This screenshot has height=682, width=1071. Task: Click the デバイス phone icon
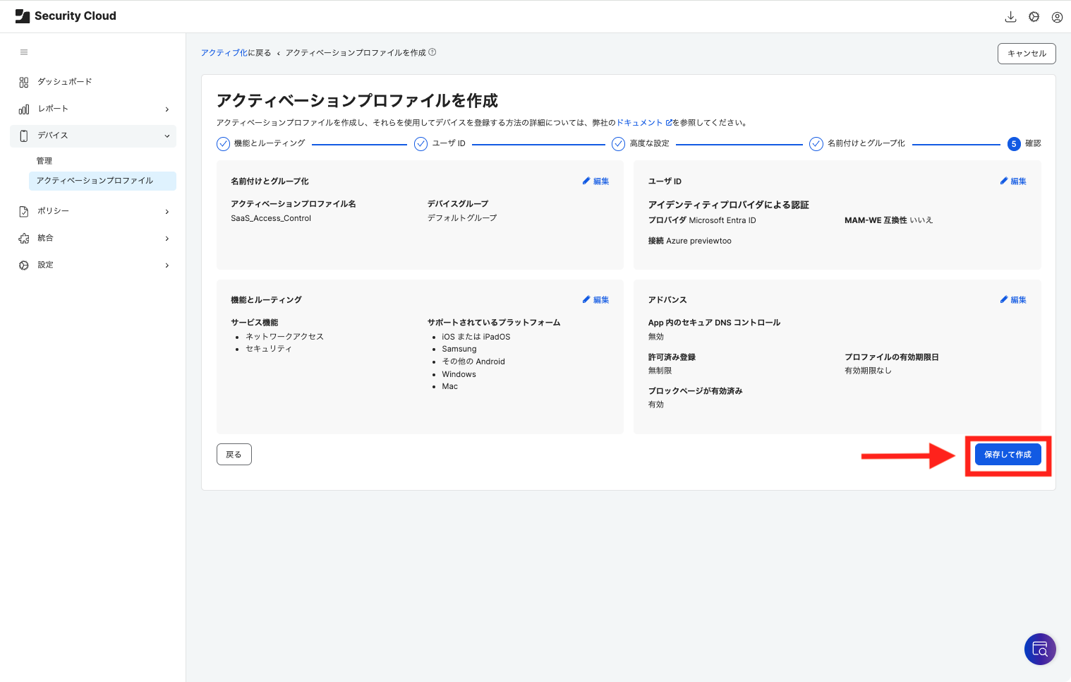(24, 136)
